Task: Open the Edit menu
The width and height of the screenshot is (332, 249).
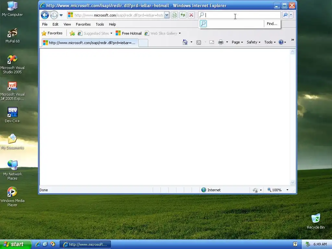Action: [x=55, y=24]
